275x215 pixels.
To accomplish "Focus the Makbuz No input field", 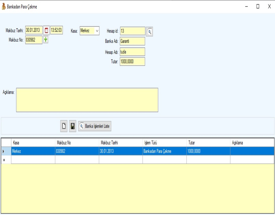I will [34, 40].
